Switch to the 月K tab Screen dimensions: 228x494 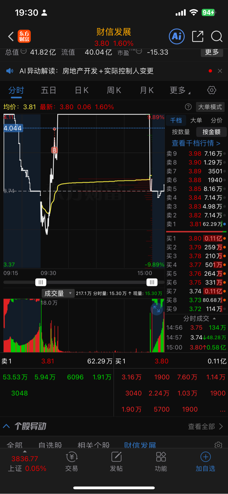click(147, 90)
